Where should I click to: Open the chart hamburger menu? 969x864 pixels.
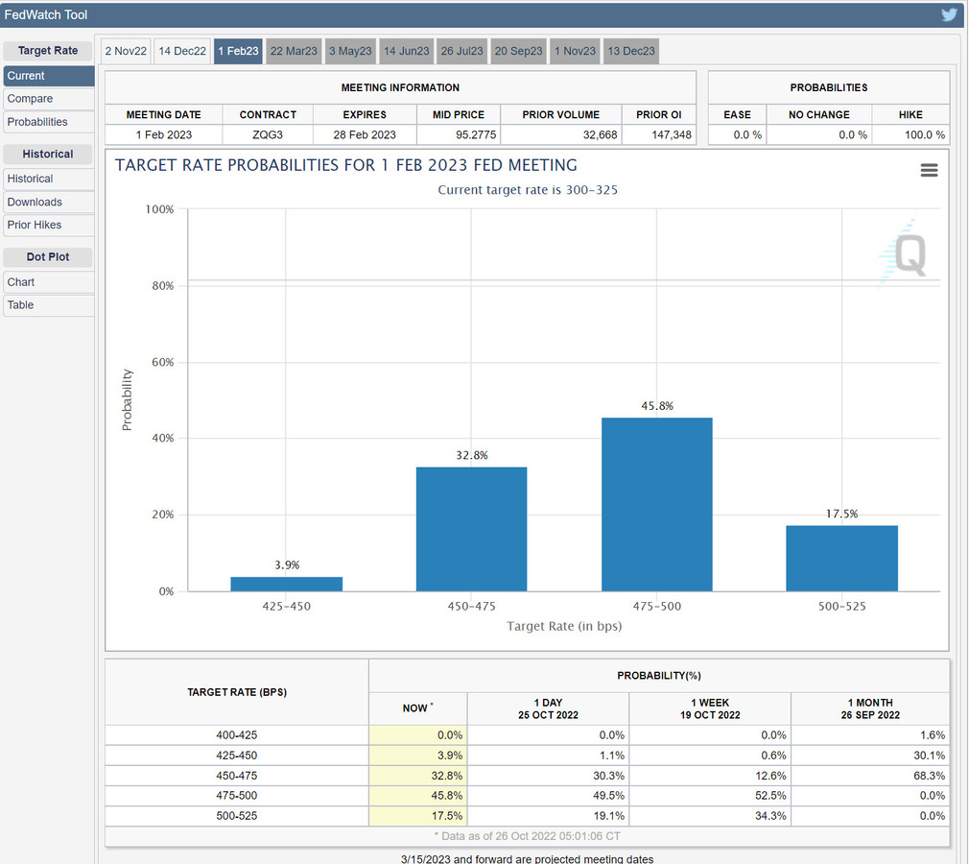click(x=928, y=170)
